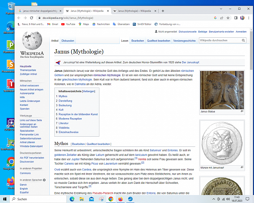Open the notification center icon
254x203 pixels.
[x=247, y=199]
